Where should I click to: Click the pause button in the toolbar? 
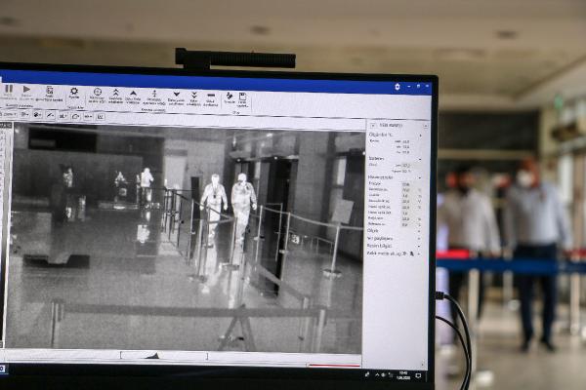coord(9,89)
